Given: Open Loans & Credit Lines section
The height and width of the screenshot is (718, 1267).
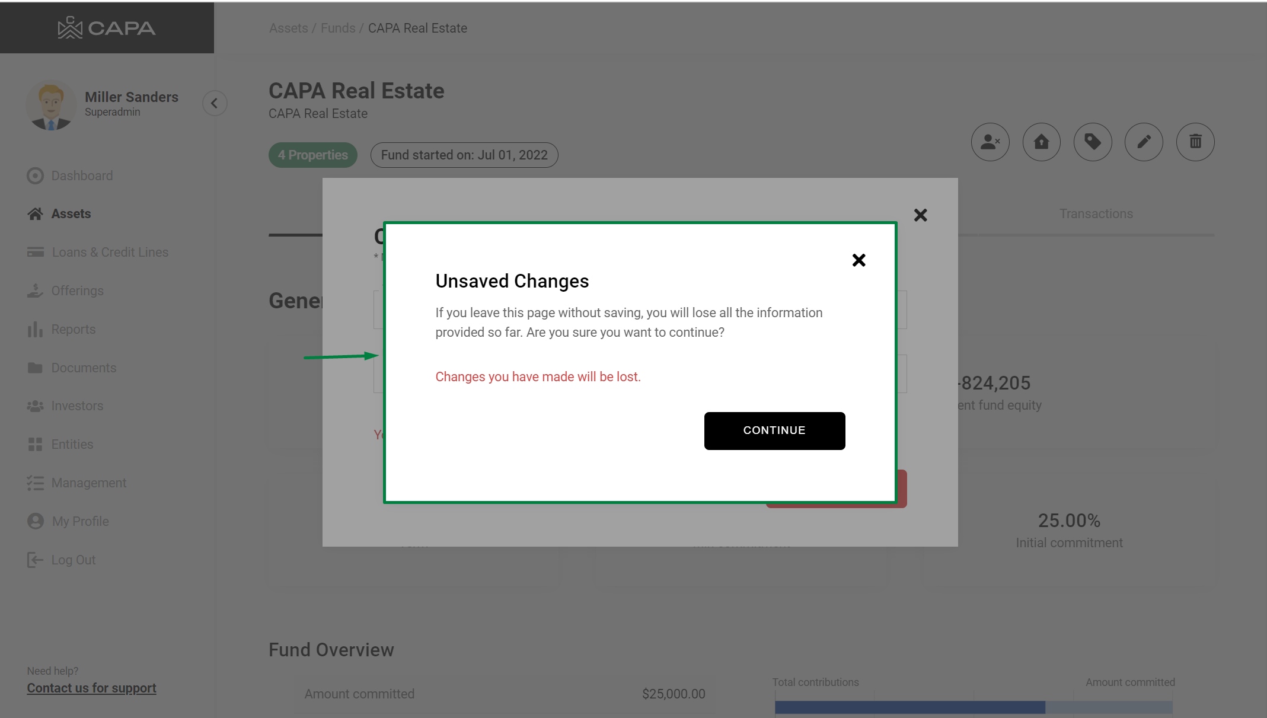Looking at the screenshot, I should coord(110,253).
